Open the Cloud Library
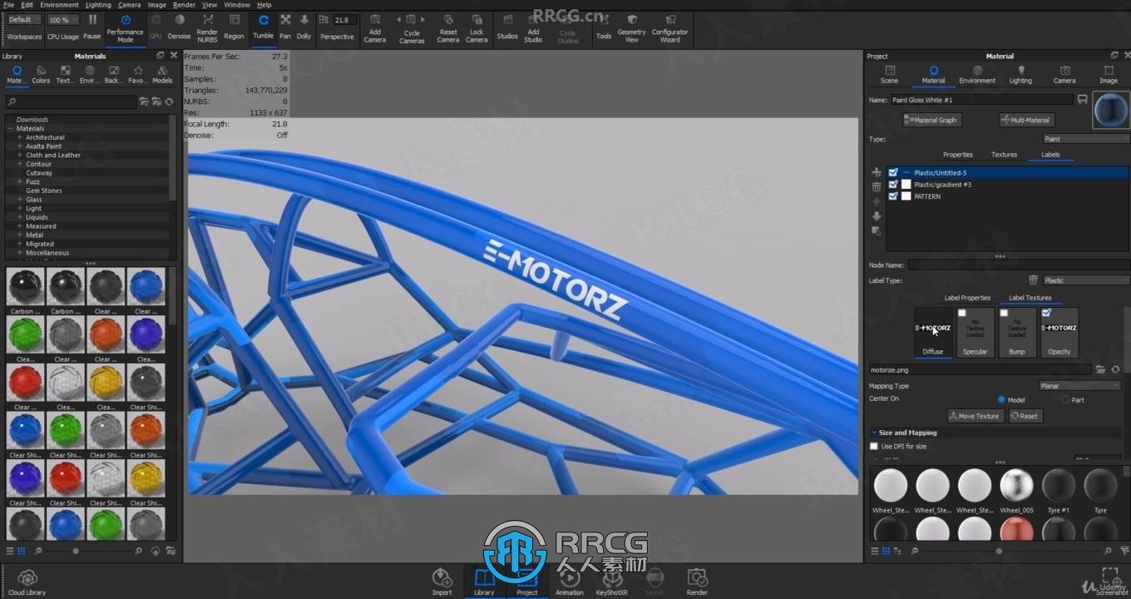 tap(27, 582)
